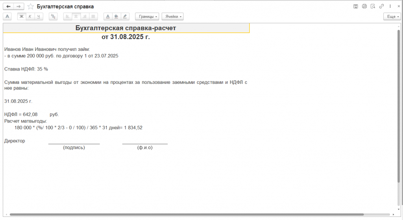The width and height of the screenshot is (403, 220).
Task: Select the "Сумма материальной выгоды" paragraph
Action: [126, 85]
